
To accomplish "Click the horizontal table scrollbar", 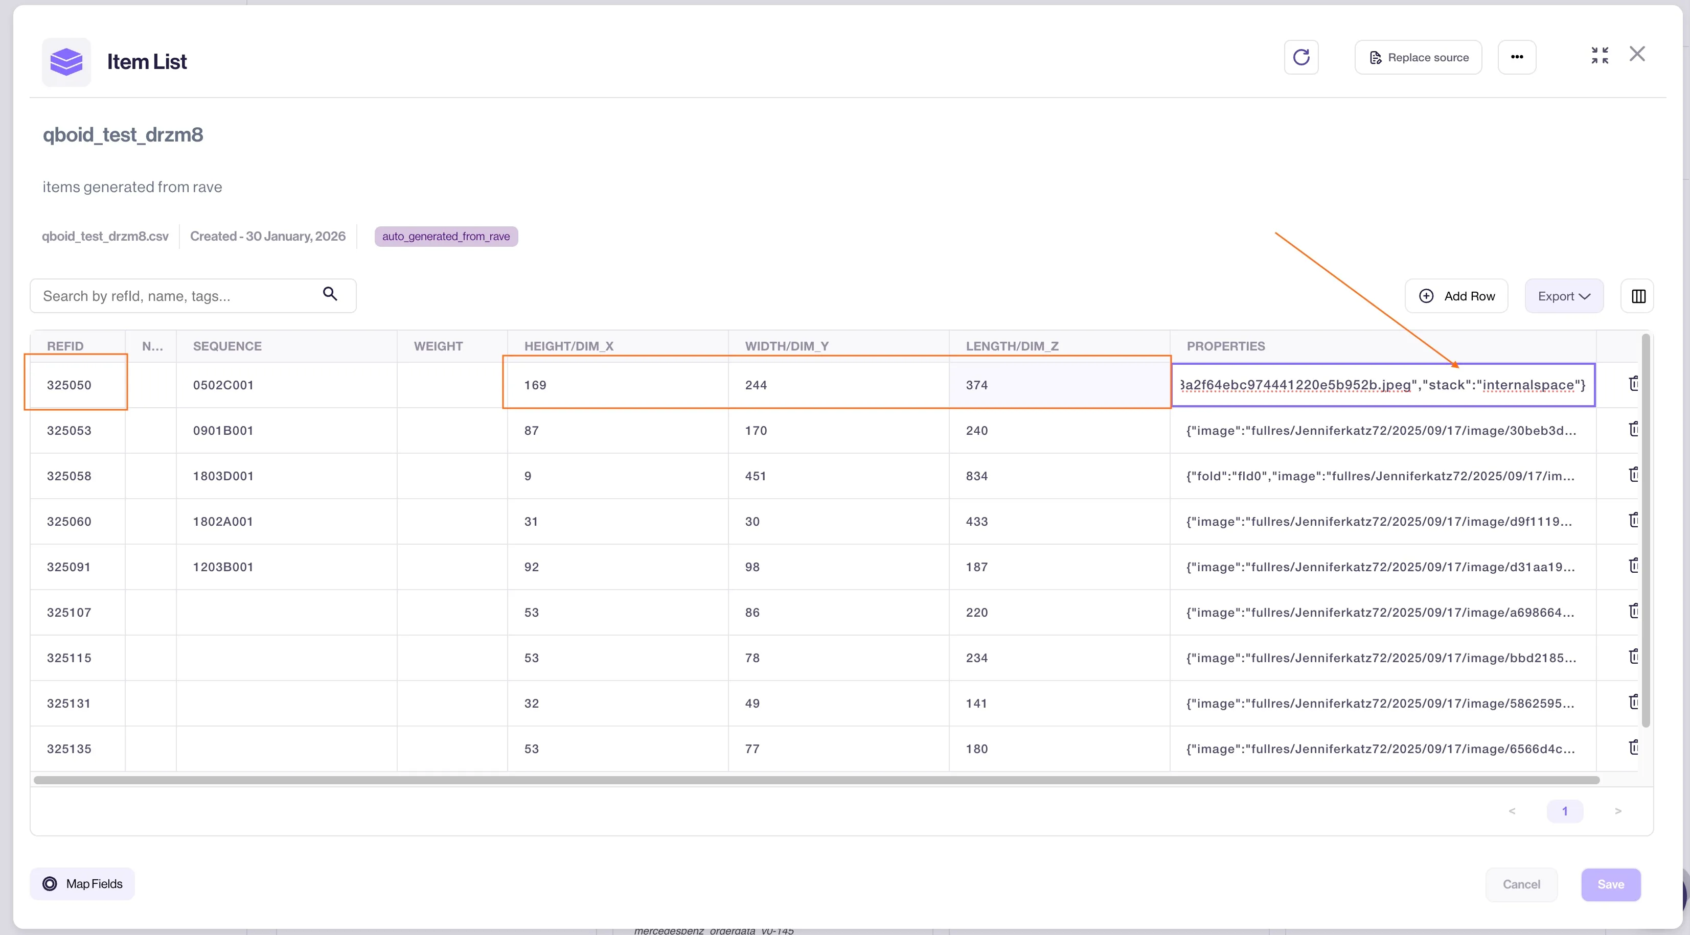I will coord(816,780).
